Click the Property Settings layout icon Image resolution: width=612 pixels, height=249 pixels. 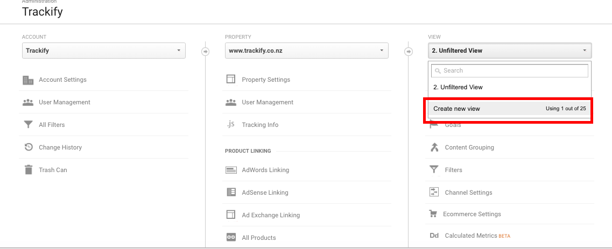231,79
